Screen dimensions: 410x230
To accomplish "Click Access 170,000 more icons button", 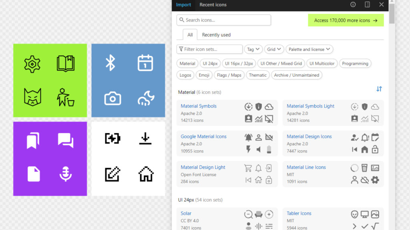I will (346, 20).
